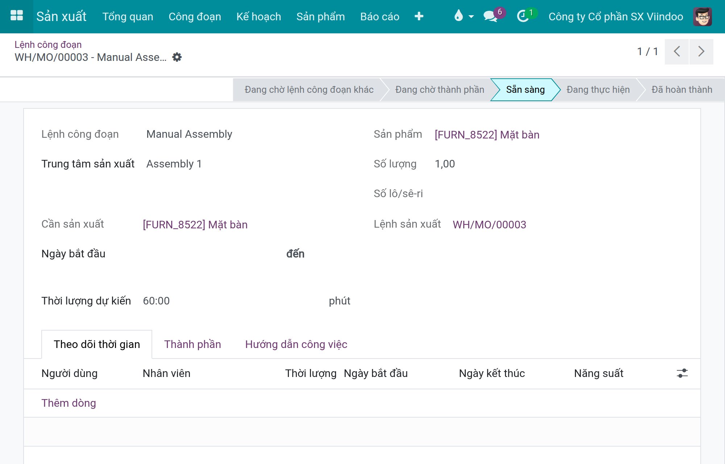Screen dimensions: 725x464
Task: Open manufacturing order WH/MO/00003 link
Action: coord(489,224)
